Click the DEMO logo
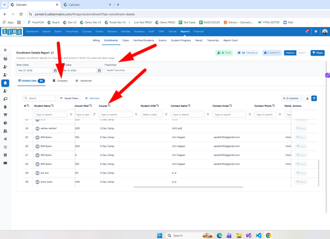This screenshot has height=239, width=330. 12,32
